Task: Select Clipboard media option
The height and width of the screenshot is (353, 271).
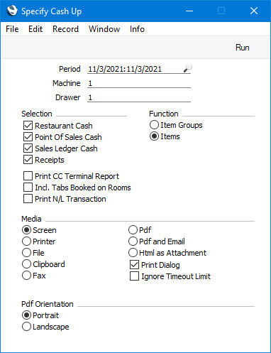Action: pyautogui.click(x=26, y=264)
